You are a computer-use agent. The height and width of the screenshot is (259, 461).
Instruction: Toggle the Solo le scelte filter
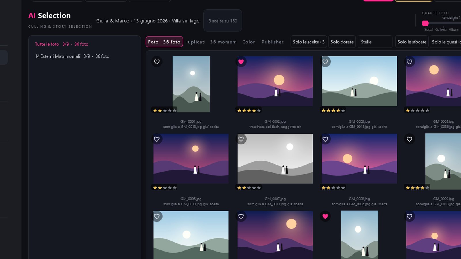(309, 42)
